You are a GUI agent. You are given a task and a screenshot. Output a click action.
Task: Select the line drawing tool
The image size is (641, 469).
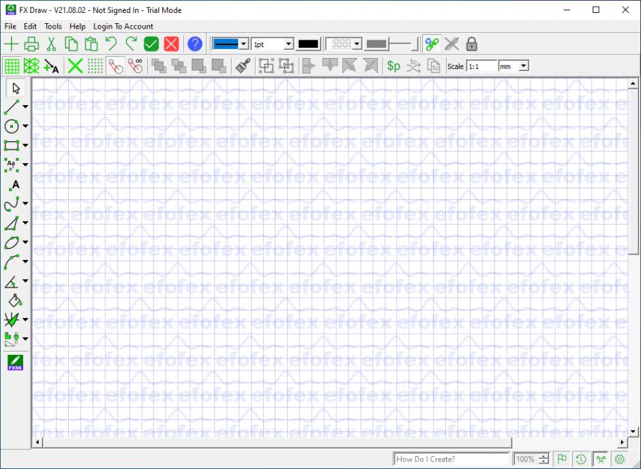click(x=12, y=106)
